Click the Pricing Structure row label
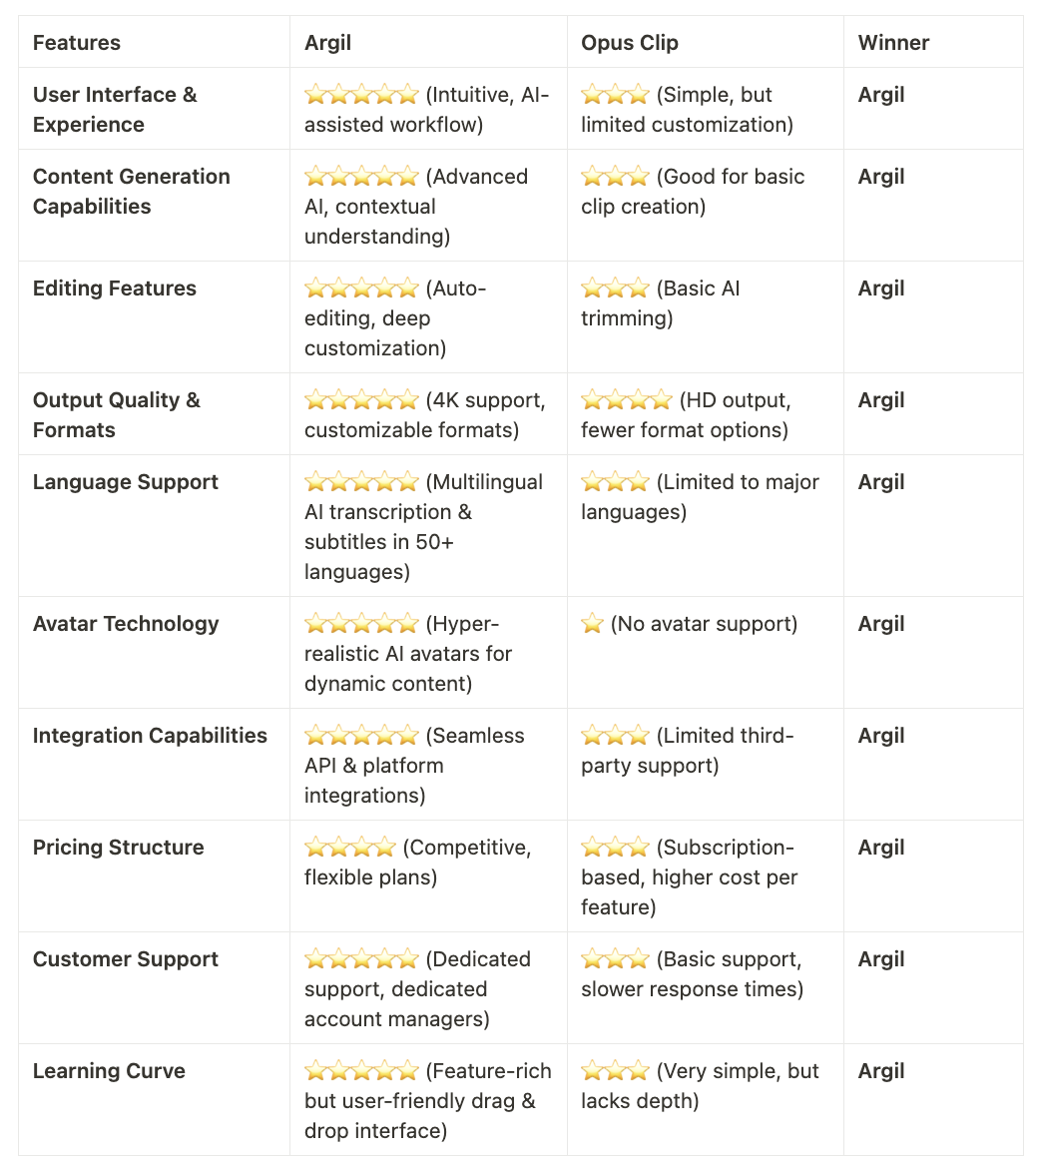 point(119,847)
